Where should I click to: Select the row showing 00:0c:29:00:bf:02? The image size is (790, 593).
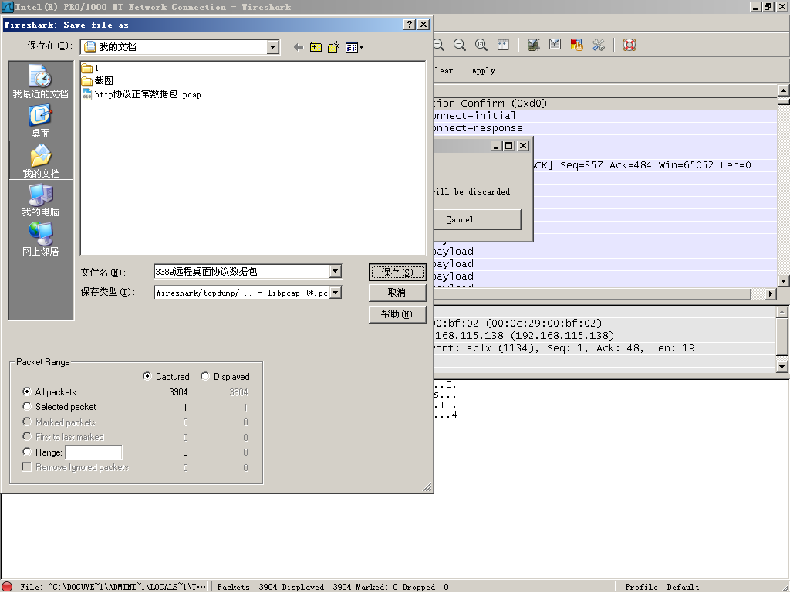(x=605, y=324)
